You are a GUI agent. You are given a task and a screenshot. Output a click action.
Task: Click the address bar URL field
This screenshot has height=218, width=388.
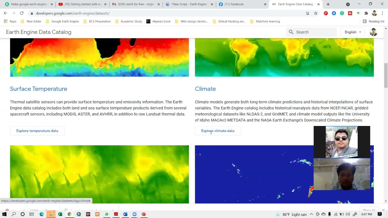(167, 13)
